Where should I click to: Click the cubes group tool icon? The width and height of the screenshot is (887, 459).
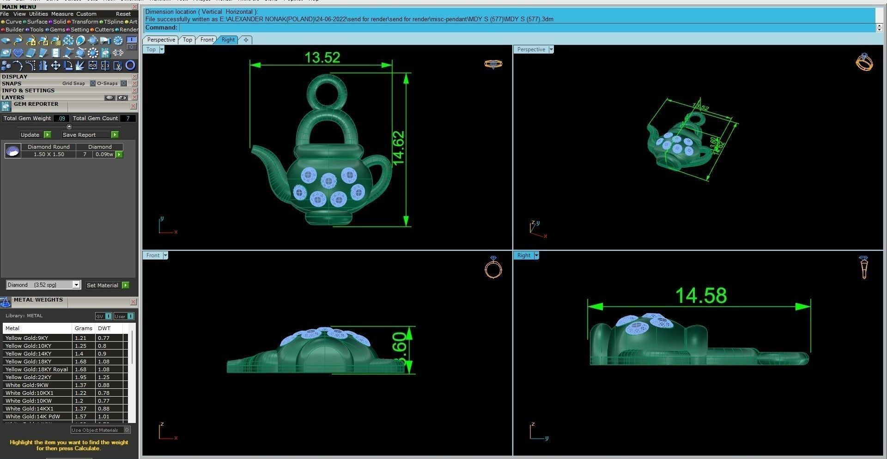[x=6, y=66]
